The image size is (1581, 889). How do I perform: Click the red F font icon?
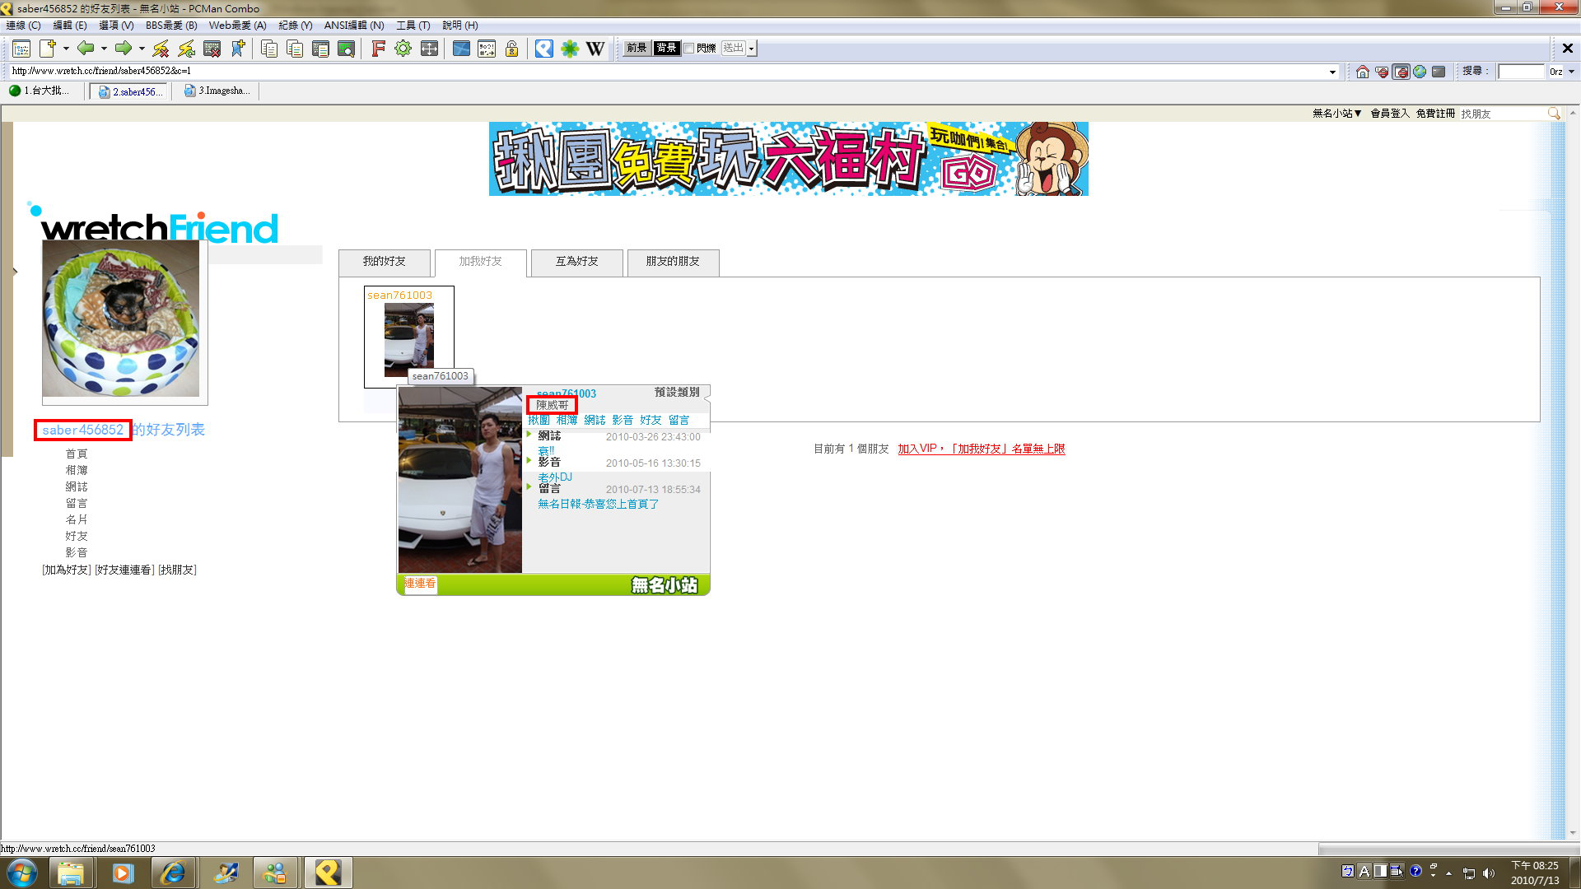point(378,49)
